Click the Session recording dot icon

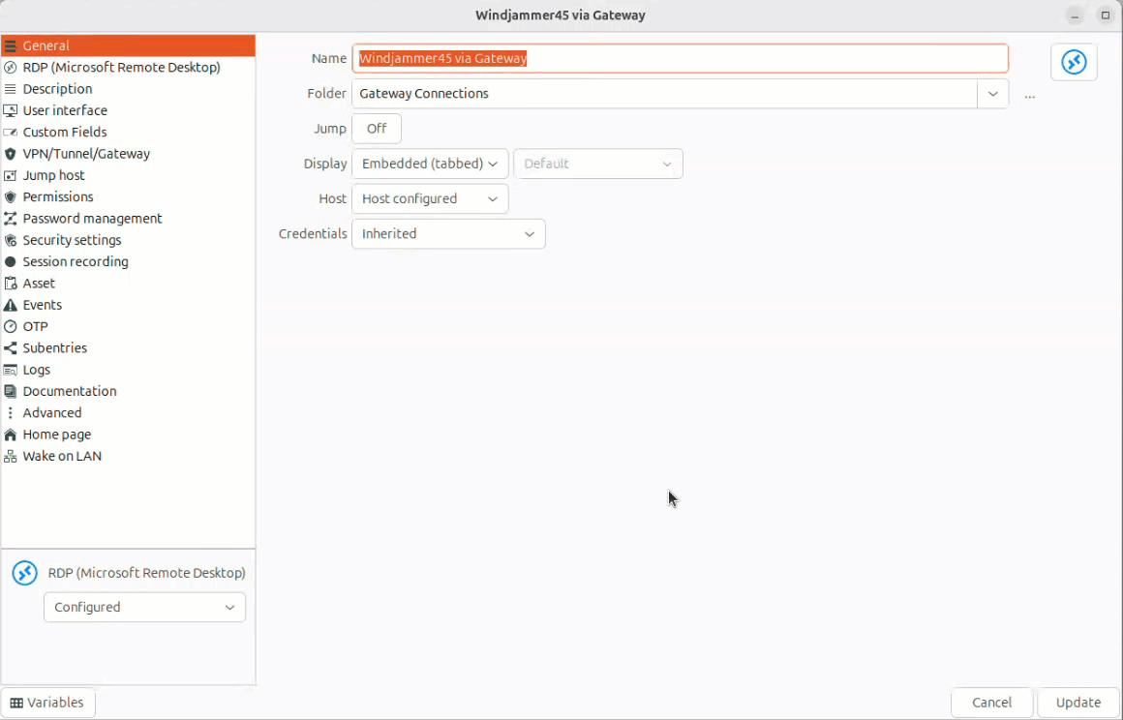(11, 262)
